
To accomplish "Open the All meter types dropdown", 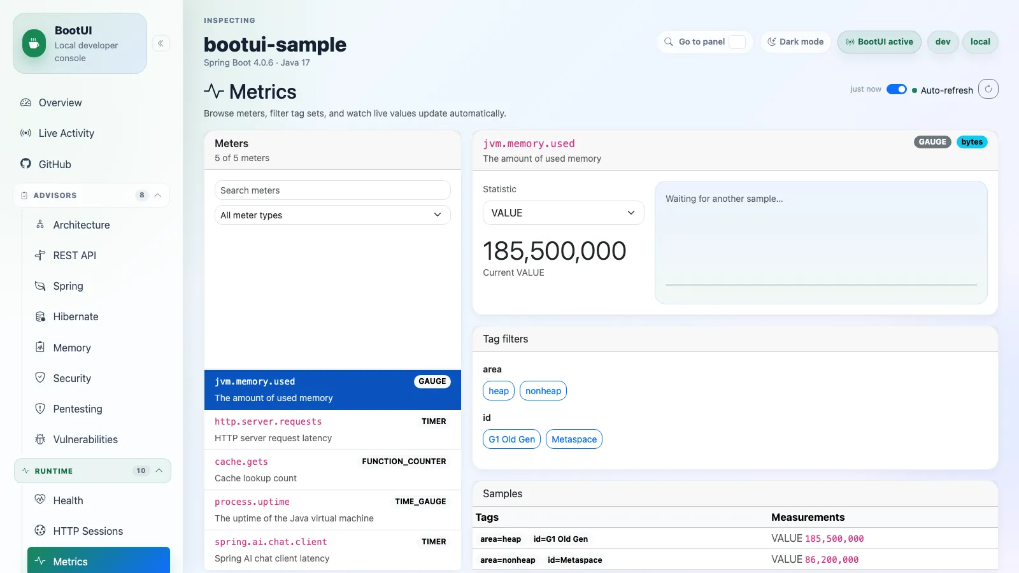I will pyautogui.click(x=332, y=215).
